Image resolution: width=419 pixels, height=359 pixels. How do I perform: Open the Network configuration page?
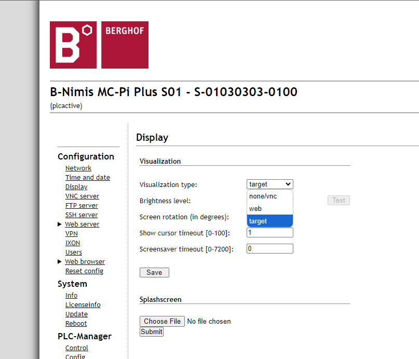click(78, 168)
